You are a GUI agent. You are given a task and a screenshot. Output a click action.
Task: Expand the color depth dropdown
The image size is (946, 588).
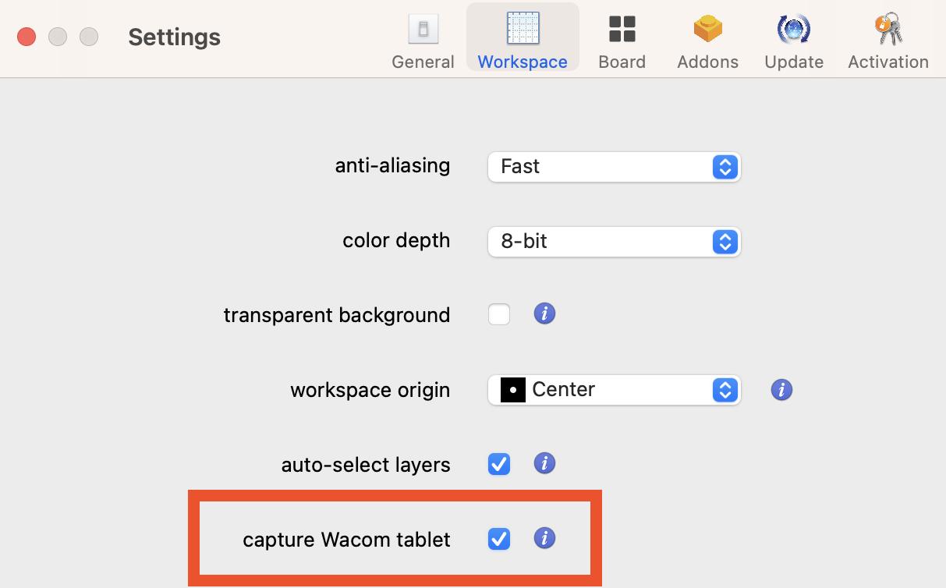[613, 241]
